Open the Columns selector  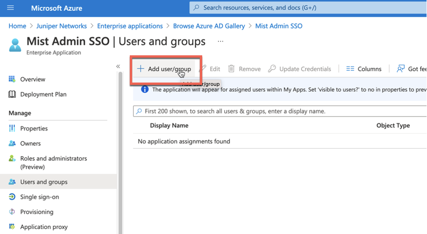click(364, 69)
